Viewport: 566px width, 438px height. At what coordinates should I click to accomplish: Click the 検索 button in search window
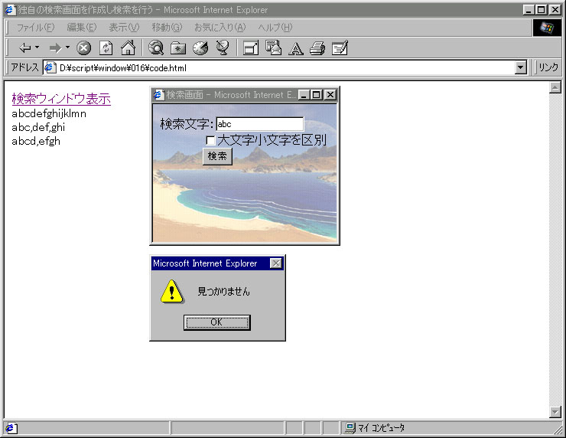[217, 156]
